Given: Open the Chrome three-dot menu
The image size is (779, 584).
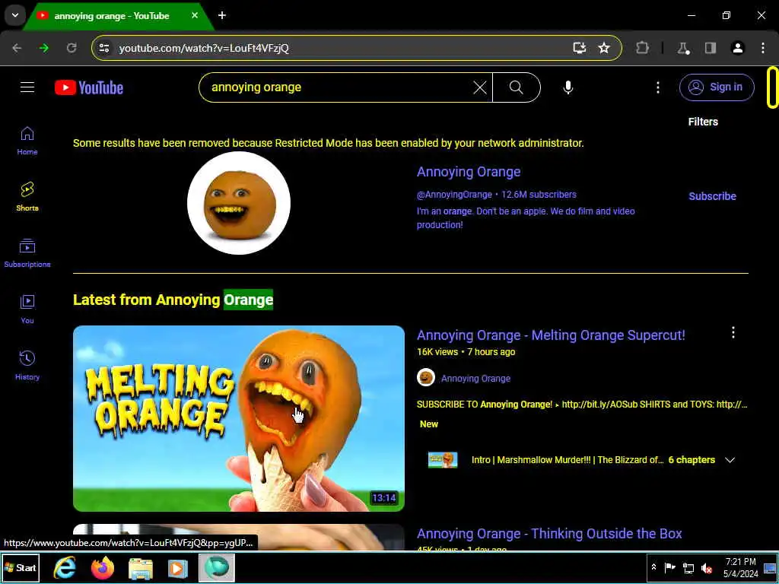Looking at the screenshot, I should click(762, 48).
